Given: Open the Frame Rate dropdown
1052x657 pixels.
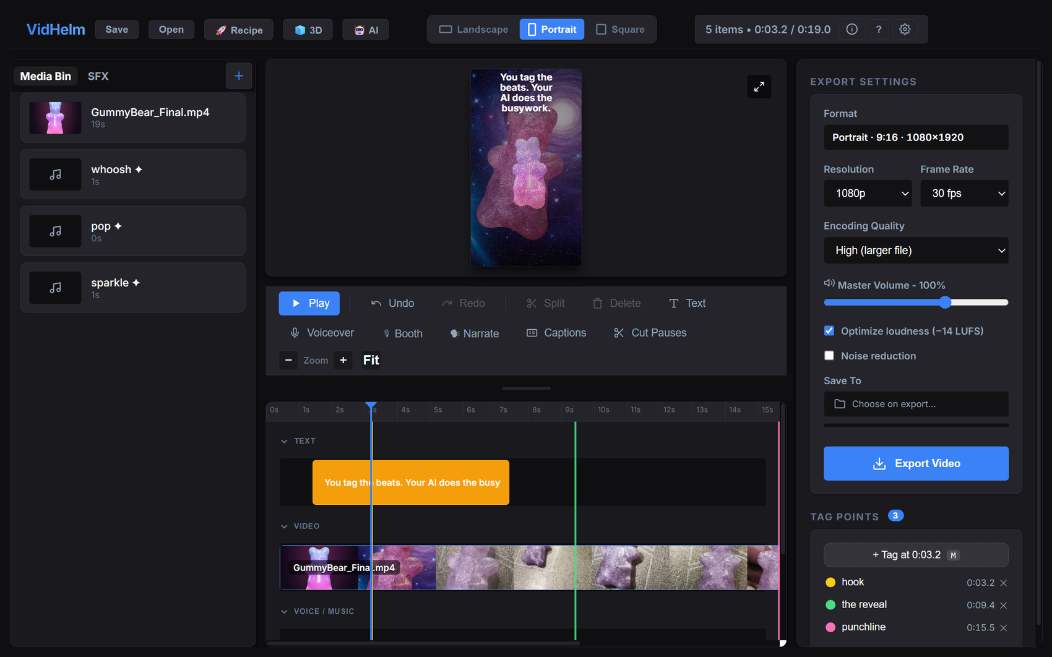Looking at the screenshot, I should tap(964, 194).
